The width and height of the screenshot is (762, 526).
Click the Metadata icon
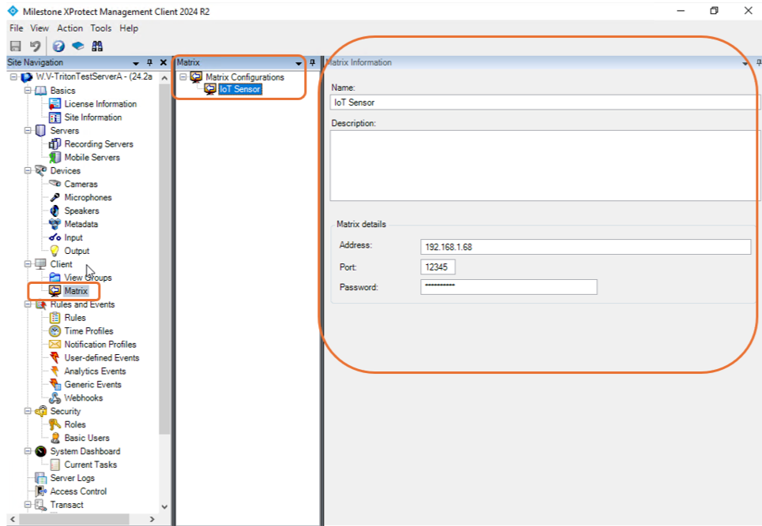click(55, 224)
